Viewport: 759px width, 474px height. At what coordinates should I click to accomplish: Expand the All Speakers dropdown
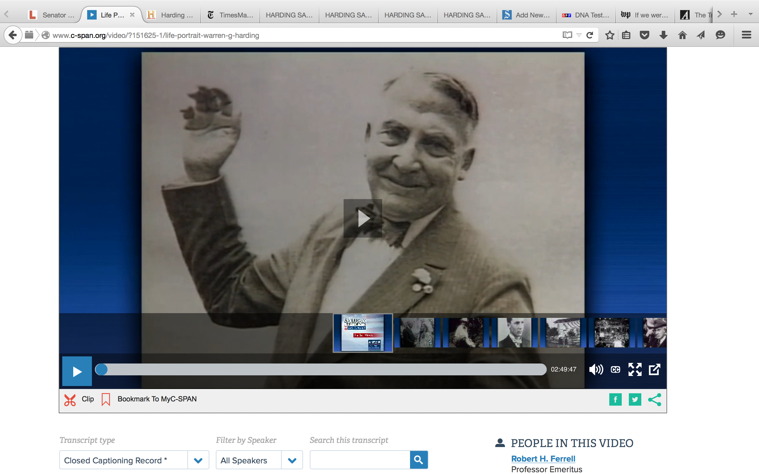point(292,460)
